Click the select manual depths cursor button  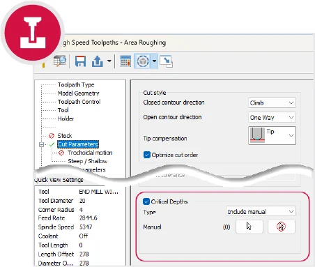coord(249,227)
